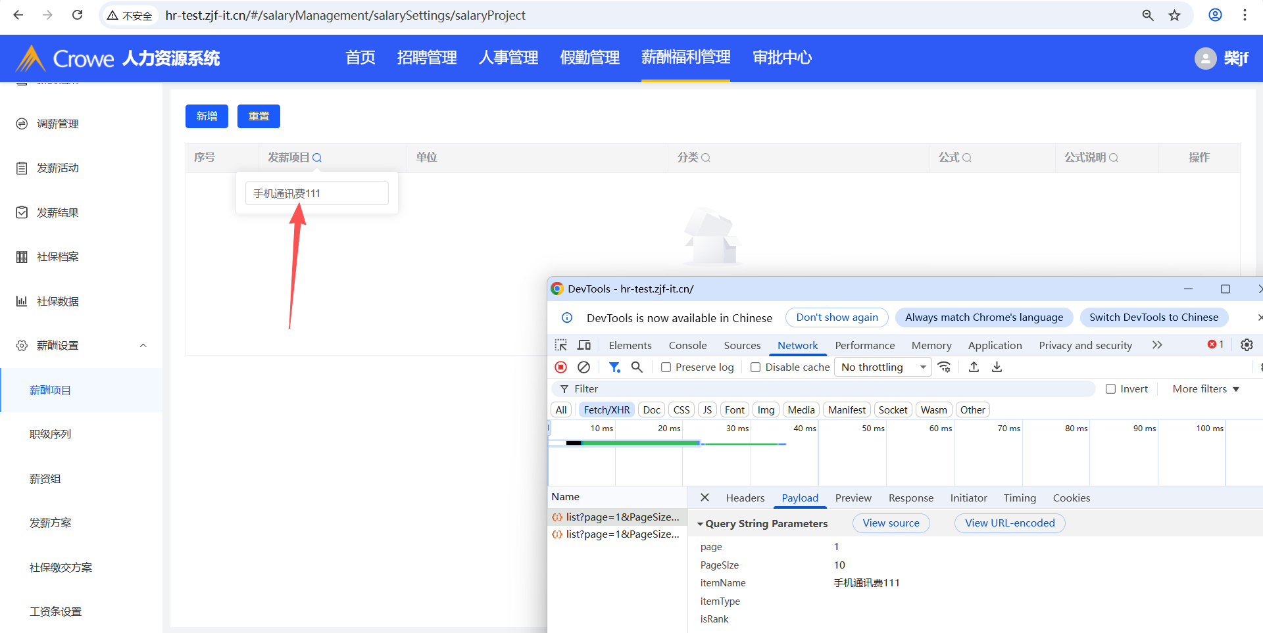The image size is (1263, 633).
Task: Switch to the Response tab
Action: click(x=910, y=498)
